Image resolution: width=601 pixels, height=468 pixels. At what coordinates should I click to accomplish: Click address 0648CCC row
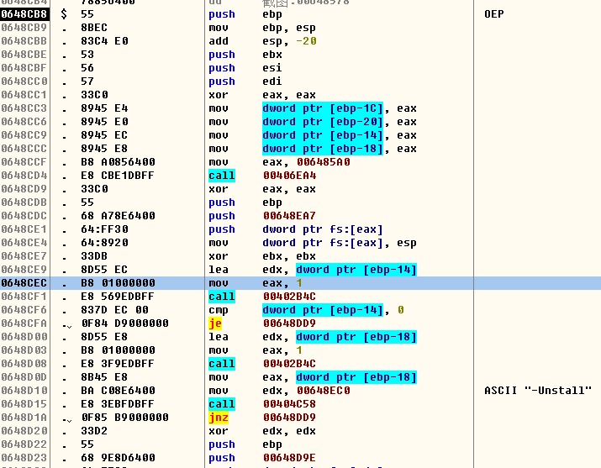coord(24,149)
